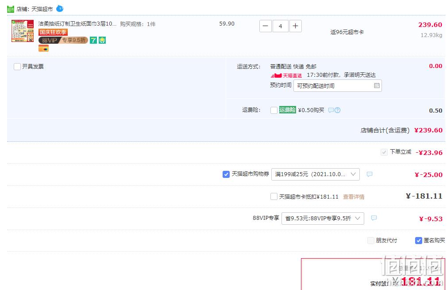Click the item total 239.60 text

pyautogui.click(x=430, y=25)
